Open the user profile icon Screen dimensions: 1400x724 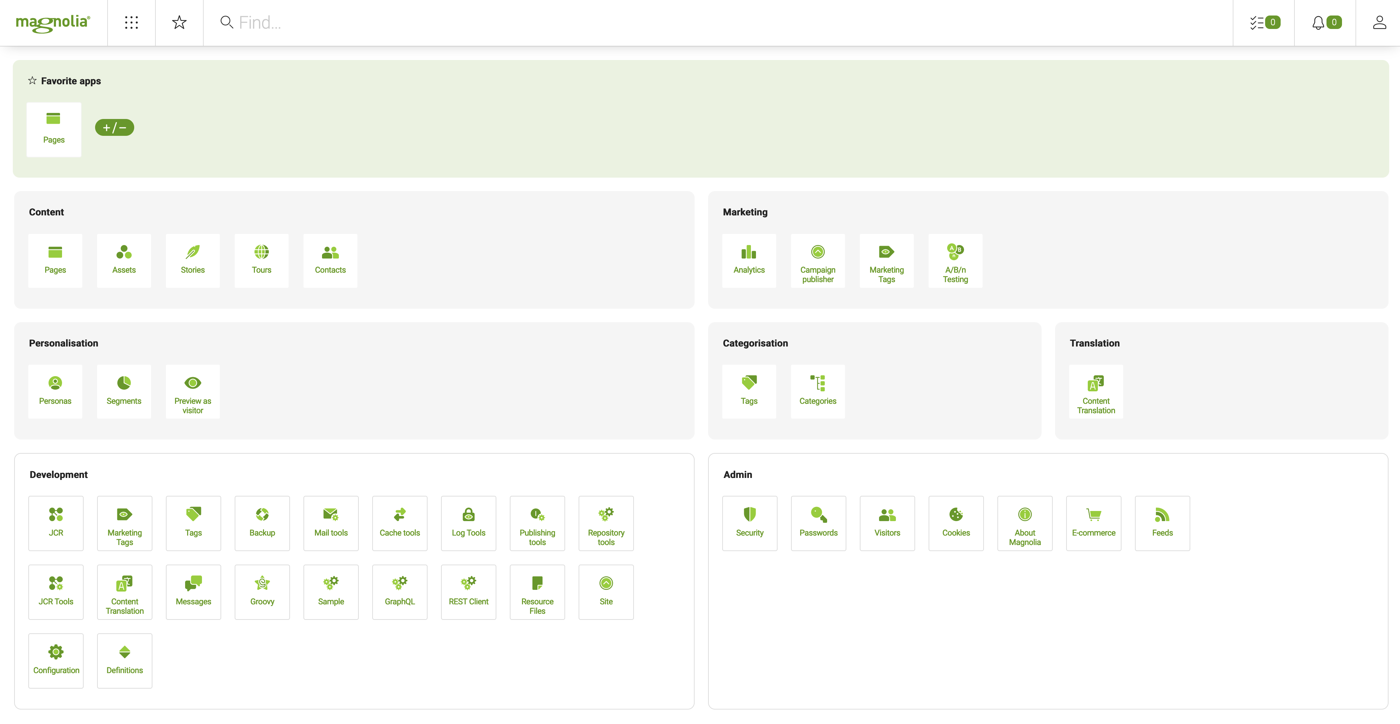[1379, 22]
